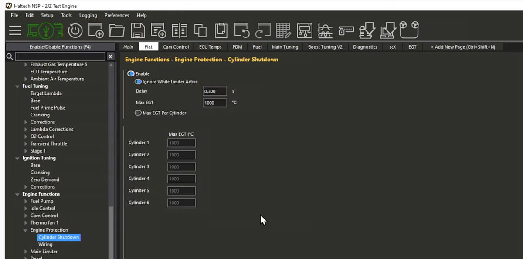Expand Thermo fan 1 node
The height and width of the screenshot is (259, 523).
[26, 223]
